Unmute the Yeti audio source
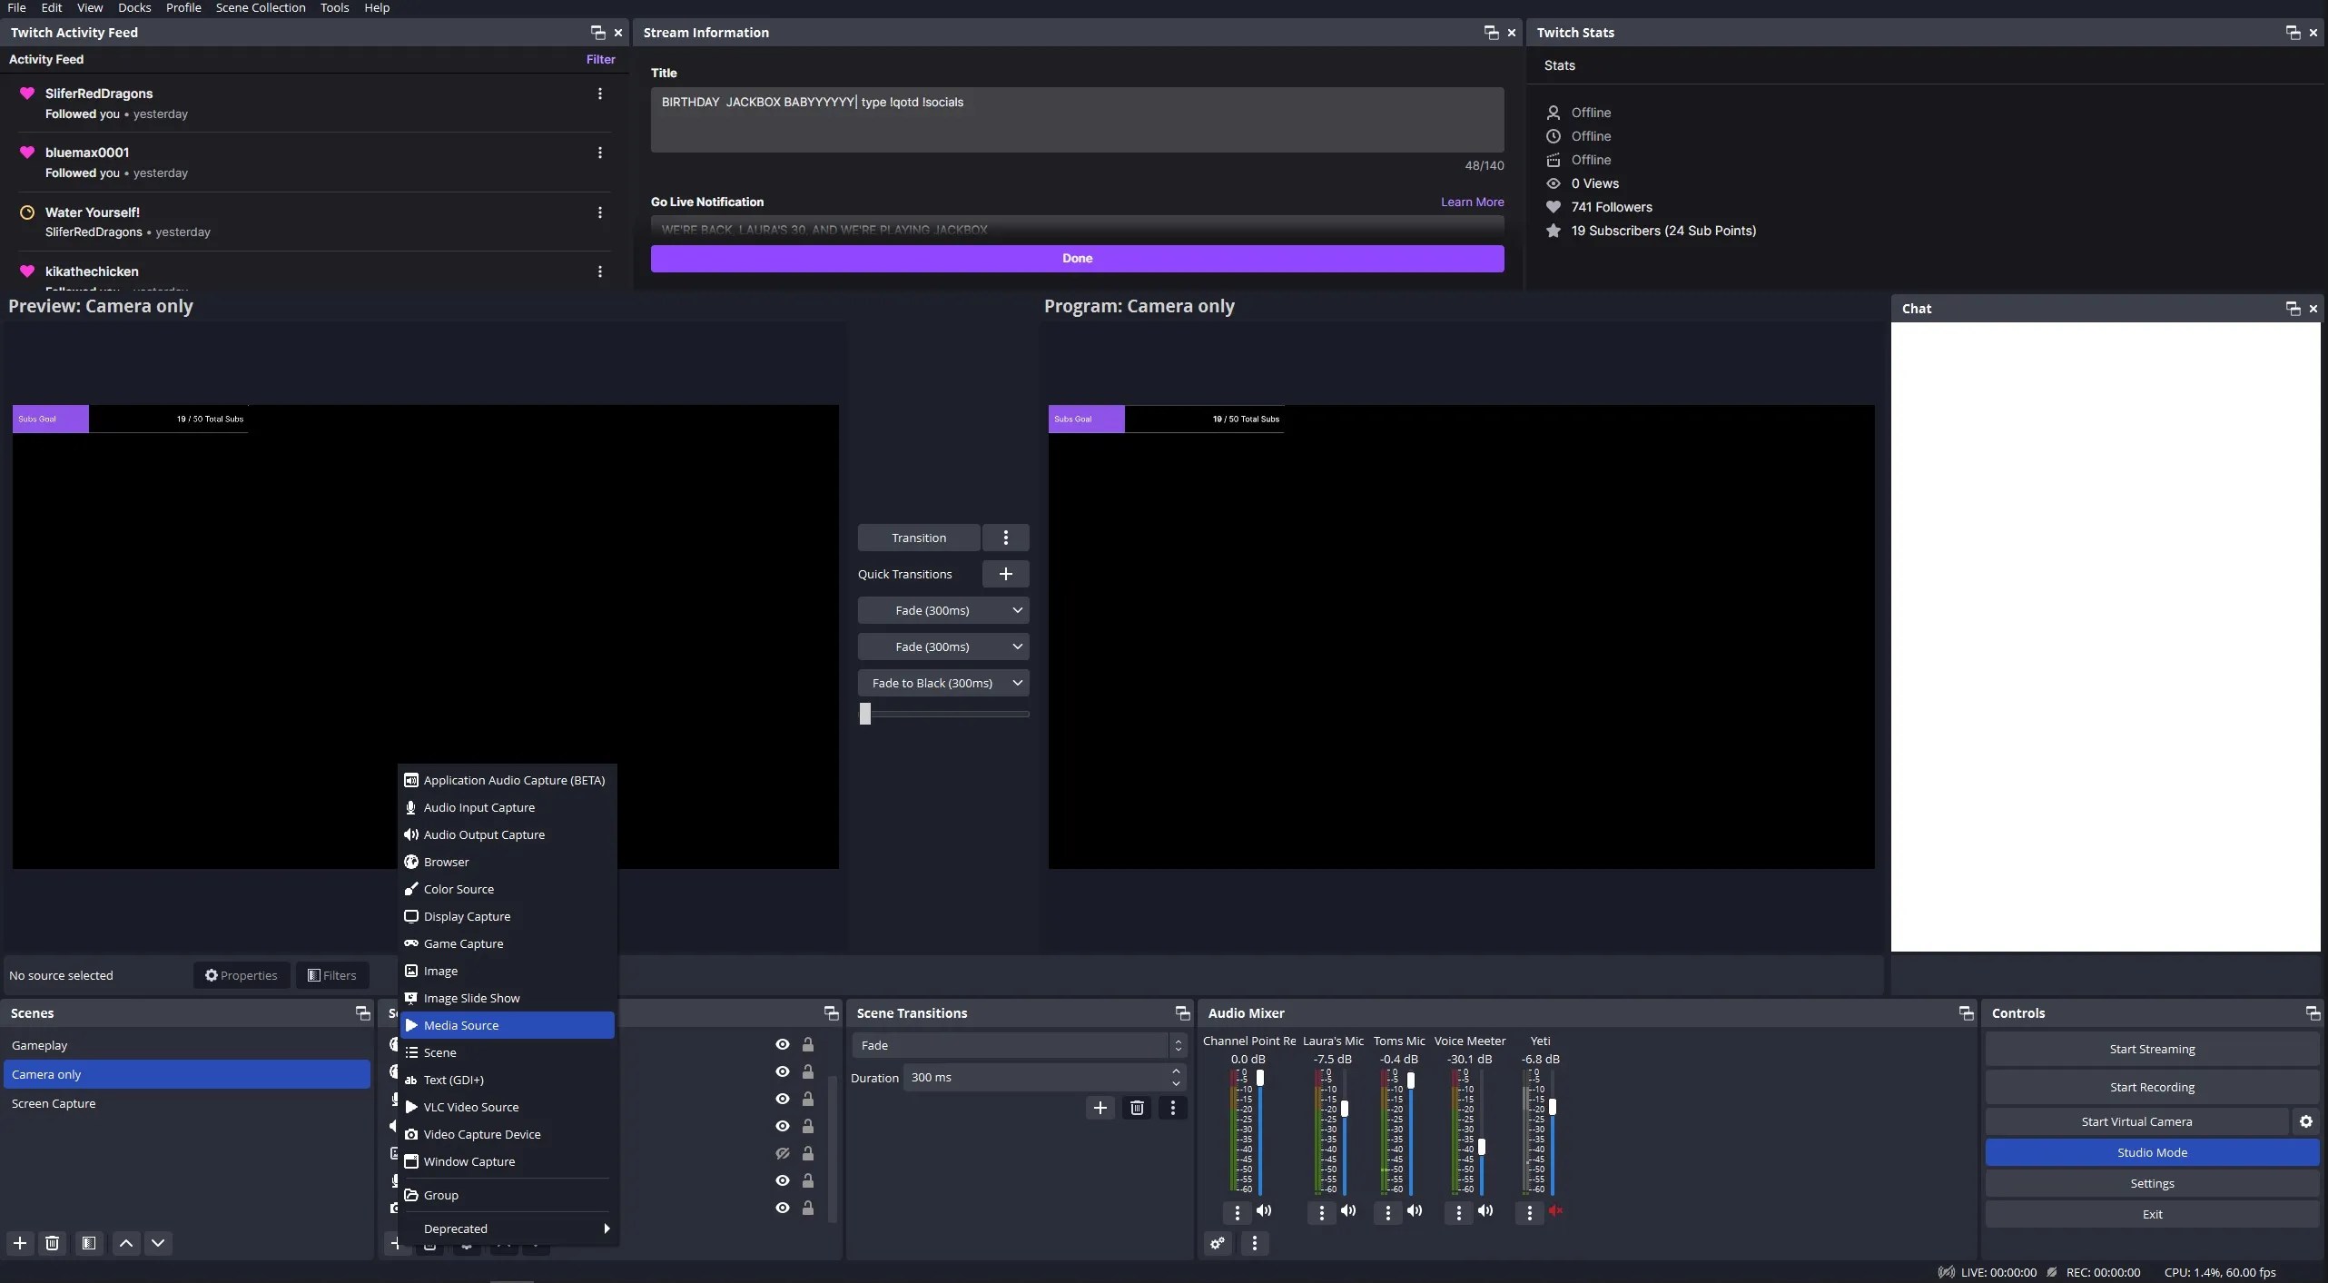The height and width of the screenshot is (1283, 2328). tap(1555, 1211)
